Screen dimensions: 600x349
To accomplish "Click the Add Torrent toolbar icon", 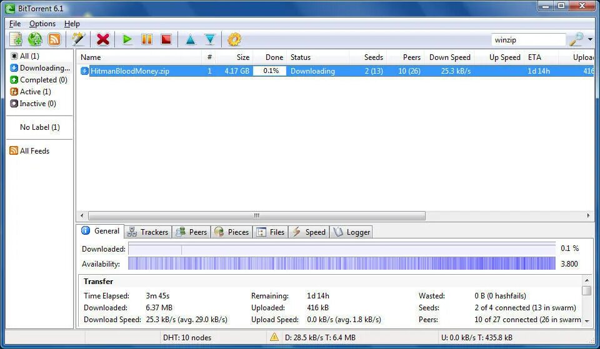I will coord(16,39).
